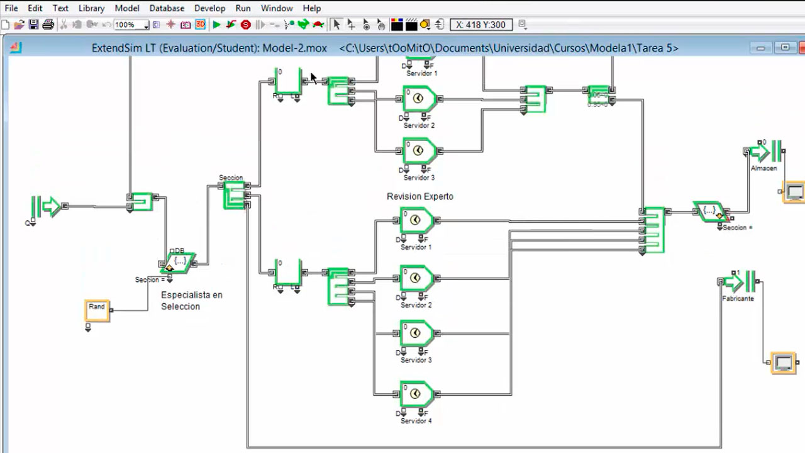Click the Almacen exit block
This screenshot has width=805, height=453.
pos(765,151)
